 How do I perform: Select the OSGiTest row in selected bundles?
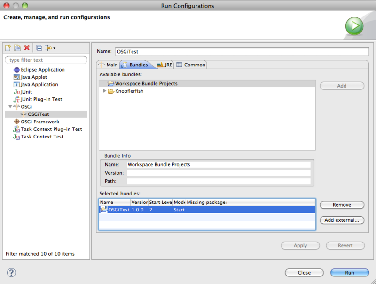pyautogui.click(x=207, y=210)
